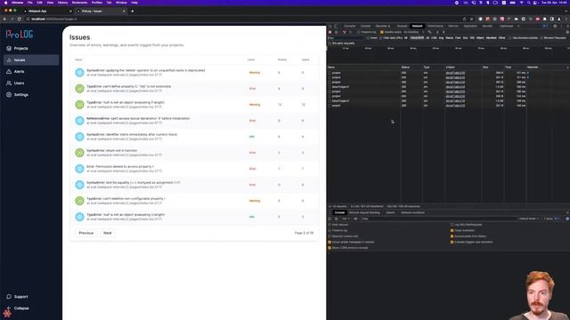Select the CSS resource type filter
The width and height of the screenshot is (570, 320).
coord(434,37)
